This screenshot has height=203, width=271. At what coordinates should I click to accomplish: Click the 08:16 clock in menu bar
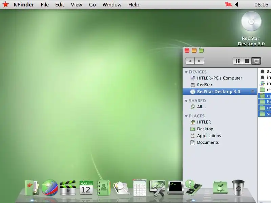(261, 5)
